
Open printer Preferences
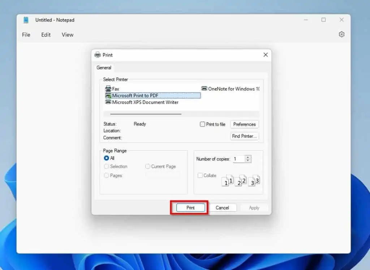(x=245, y=124)
